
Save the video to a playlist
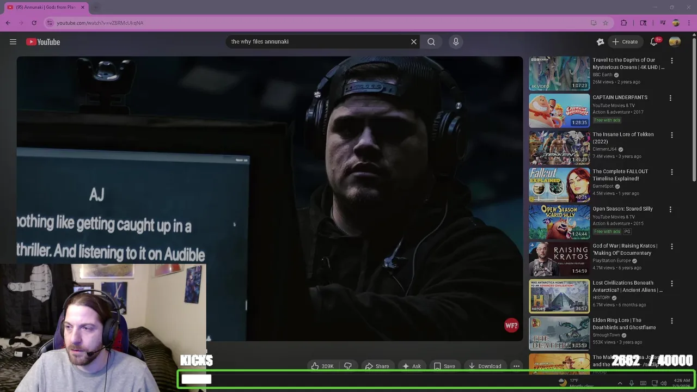[x=444, y=366]
